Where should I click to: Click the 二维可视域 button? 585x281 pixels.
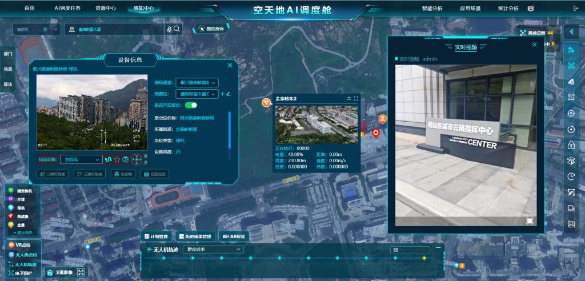(52, 174)
